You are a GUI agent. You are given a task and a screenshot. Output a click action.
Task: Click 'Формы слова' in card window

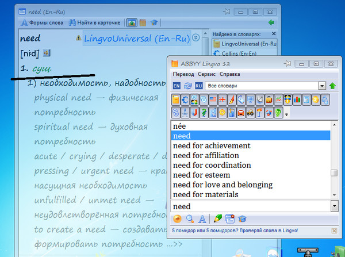coord(42,22)
